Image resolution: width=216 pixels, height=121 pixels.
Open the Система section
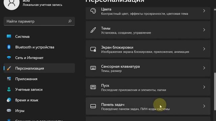pyautogui.click(x=39, y=37)
